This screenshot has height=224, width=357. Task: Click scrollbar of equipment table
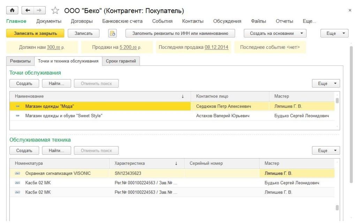(x=337, y=208)
